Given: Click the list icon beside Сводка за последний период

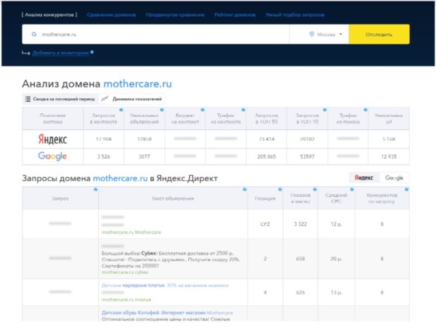Looking at the screenshot, I should 28,99.
